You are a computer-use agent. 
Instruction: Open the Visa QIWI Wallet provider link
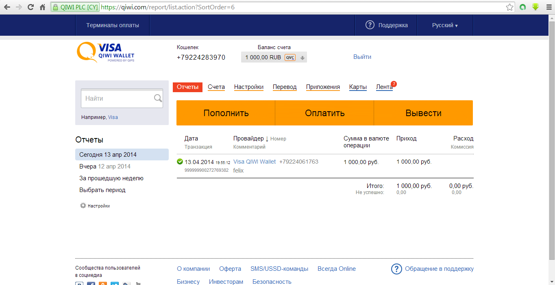[x=255, y=162]
